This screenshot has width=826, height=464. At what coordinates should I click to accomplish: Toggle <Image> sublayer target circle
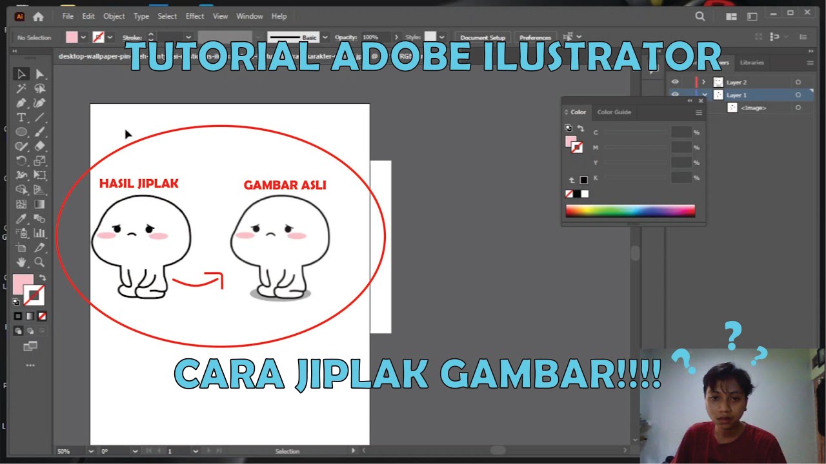(798, 108)
